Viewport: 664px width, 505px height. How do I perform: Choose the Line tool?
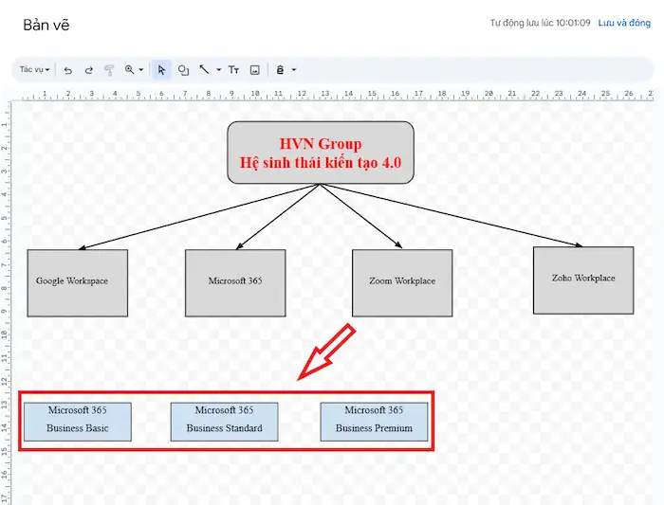click(x=205, y=70)
